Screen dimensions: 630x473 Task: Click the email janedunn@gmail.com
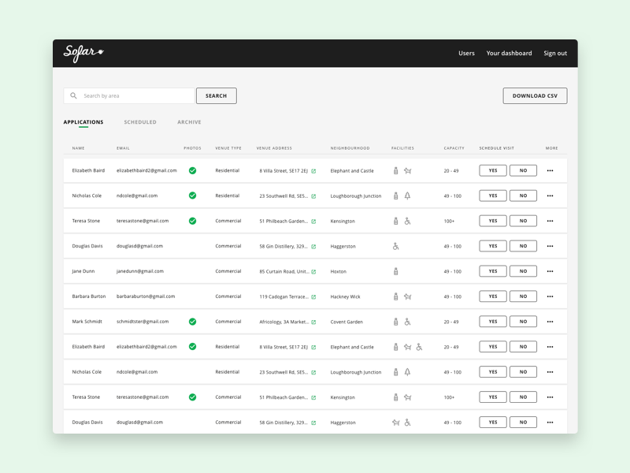point(140,271)
